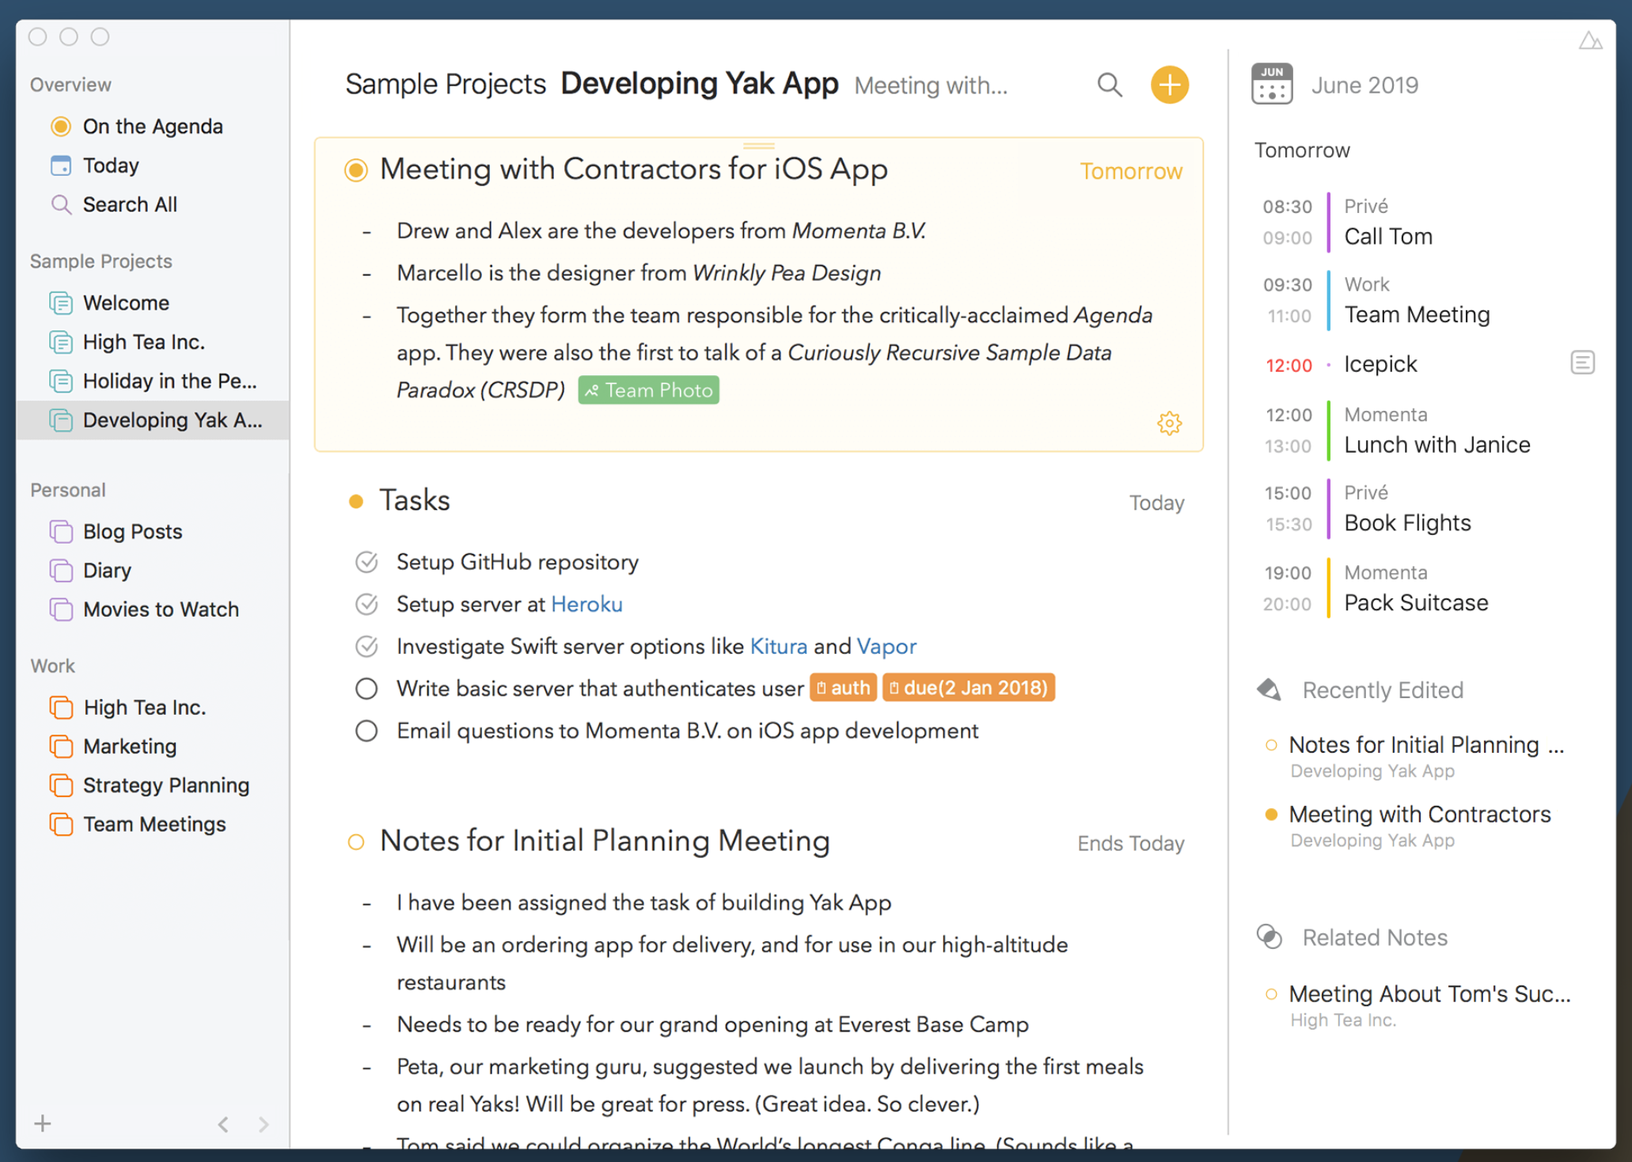The image size is (1632, 1162).
Task: Click the Recently Edited pencil icon
Action: tap(1270, 689)
